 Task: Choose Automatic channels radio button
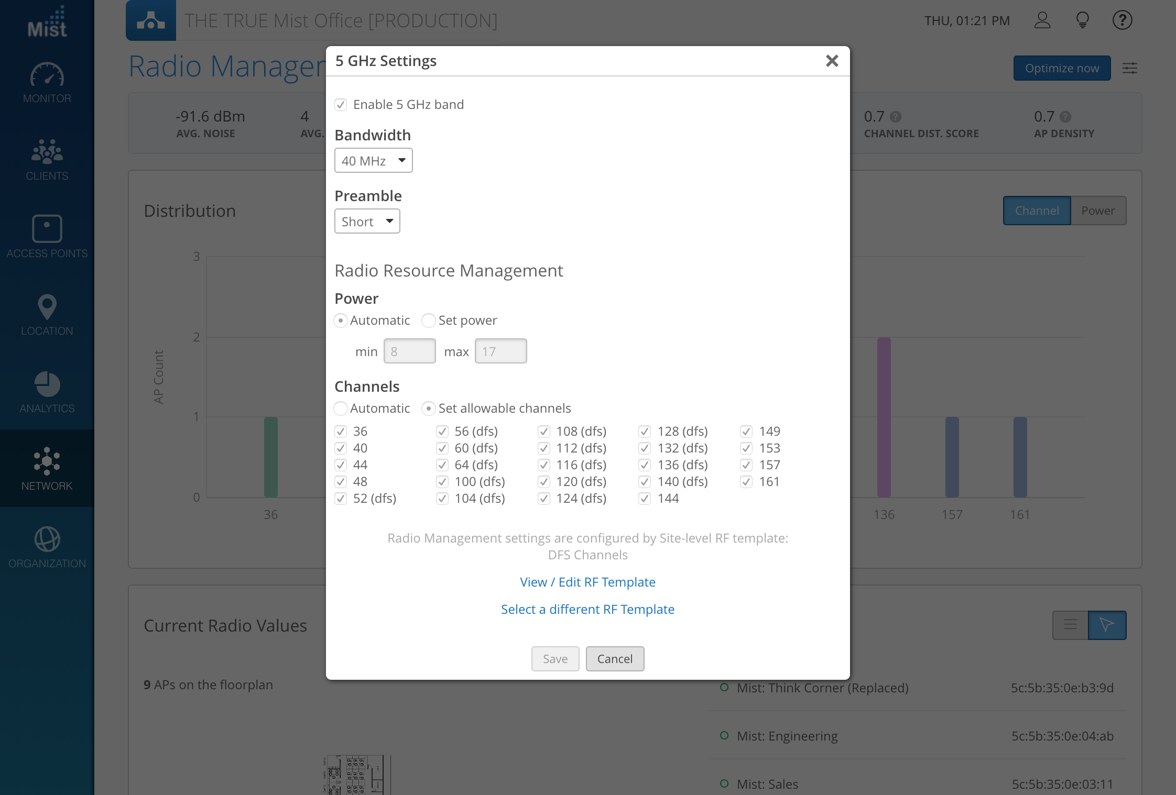(341, 408)
